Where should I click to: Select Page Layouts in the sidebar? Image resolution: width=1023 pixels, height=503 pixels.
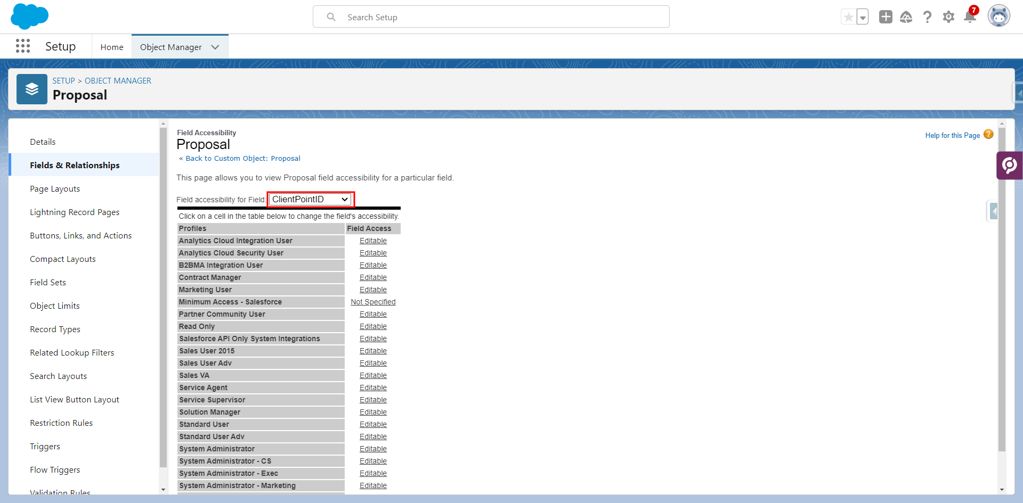(54, 188)
